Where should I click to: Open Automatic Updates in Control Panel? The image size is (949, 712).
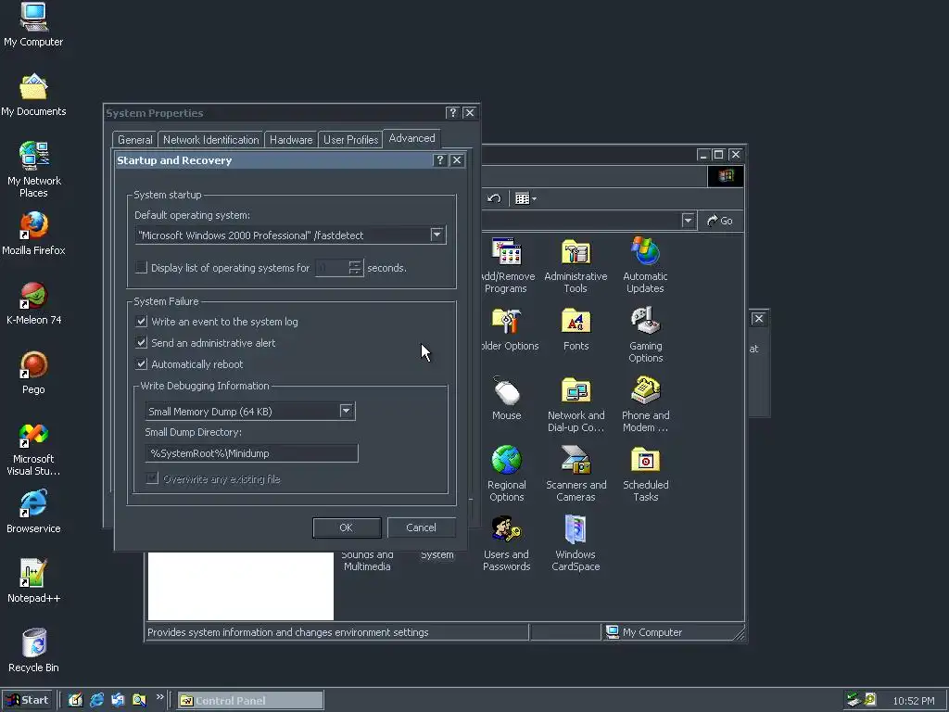click(645, 265)
